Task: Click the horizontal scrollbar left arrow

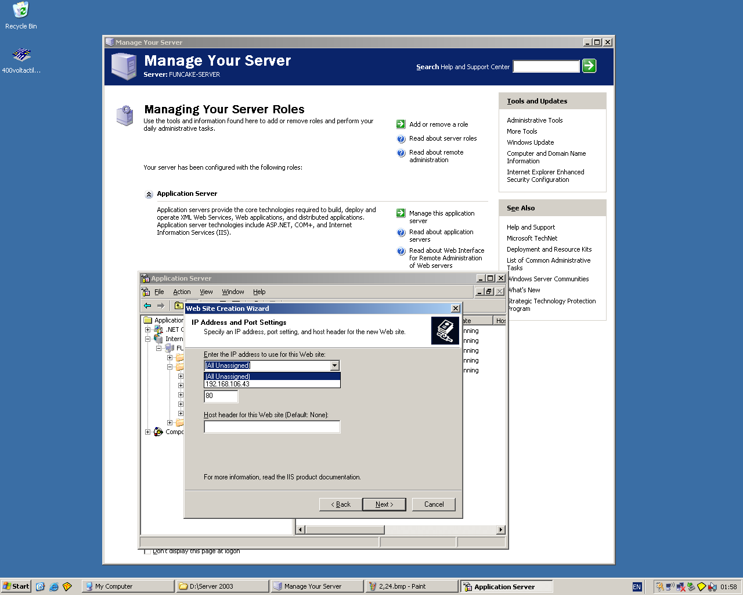Action: click(301, 530)
